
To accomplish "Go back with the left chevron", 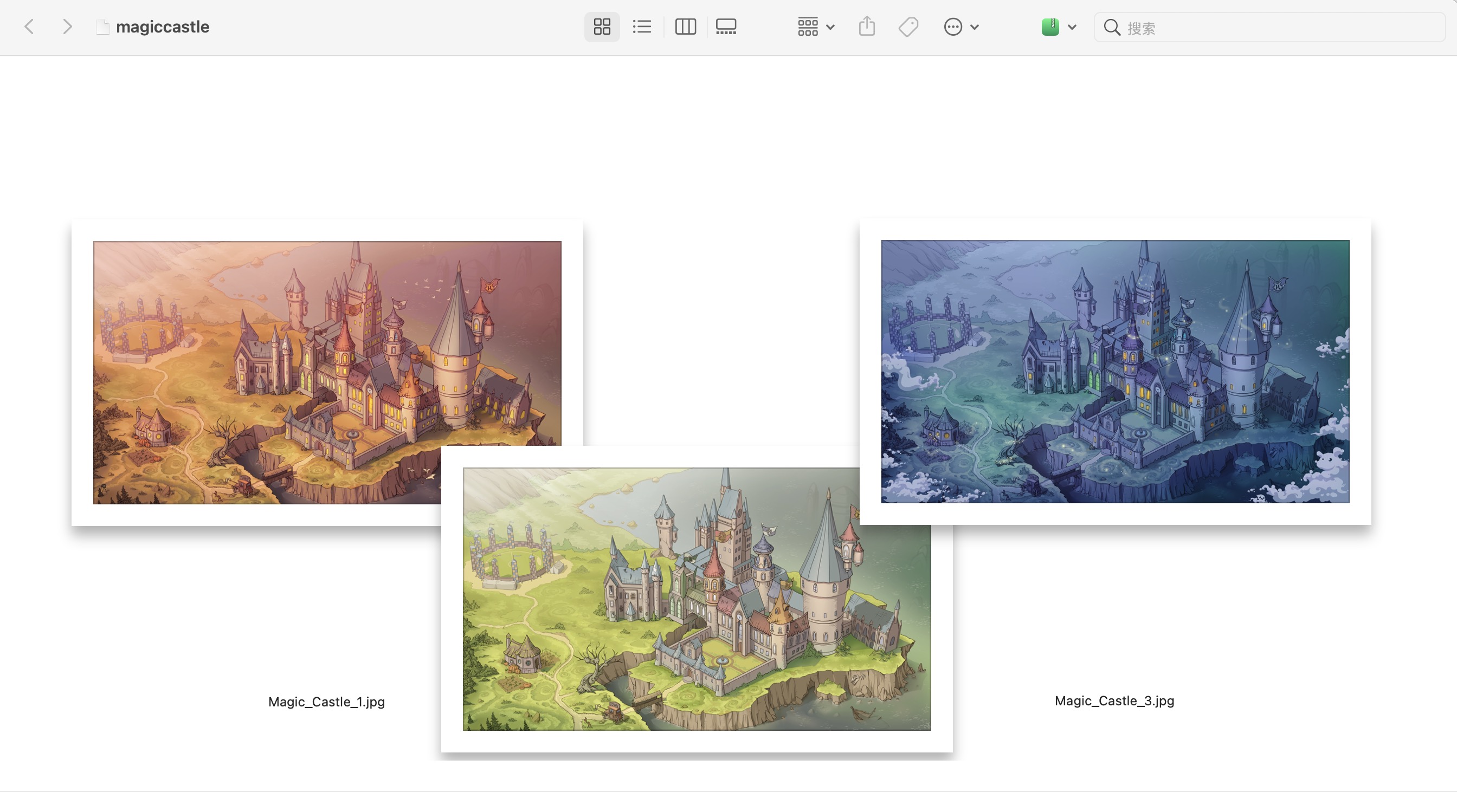I will tap(29, 27).
